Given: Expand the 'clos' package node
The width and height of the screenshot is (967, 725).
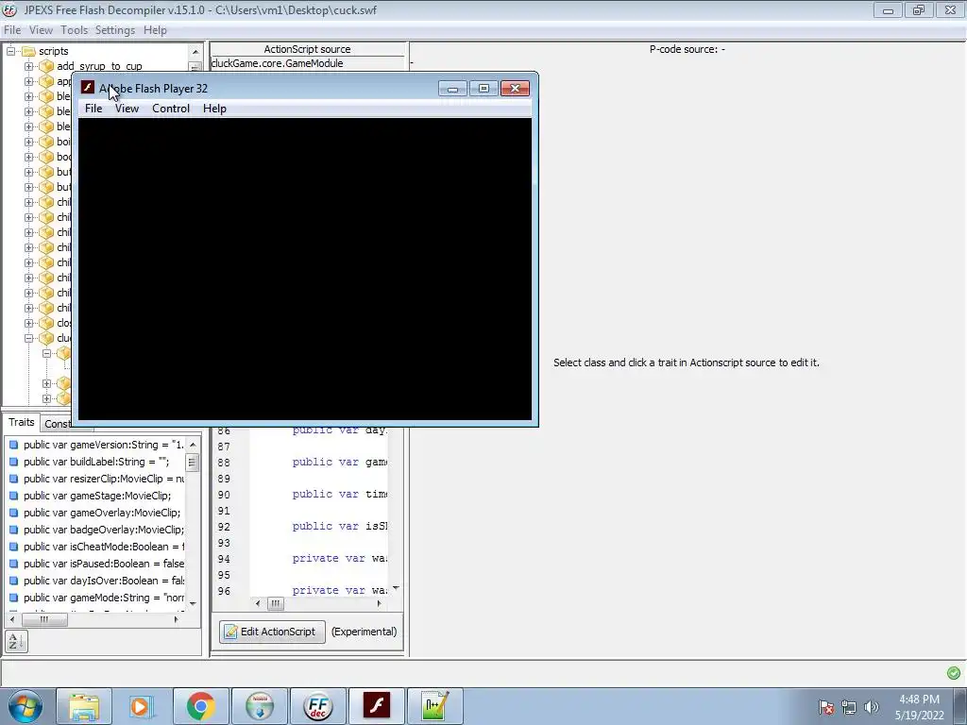Looking at the screenshot, I should coord(29,323).
